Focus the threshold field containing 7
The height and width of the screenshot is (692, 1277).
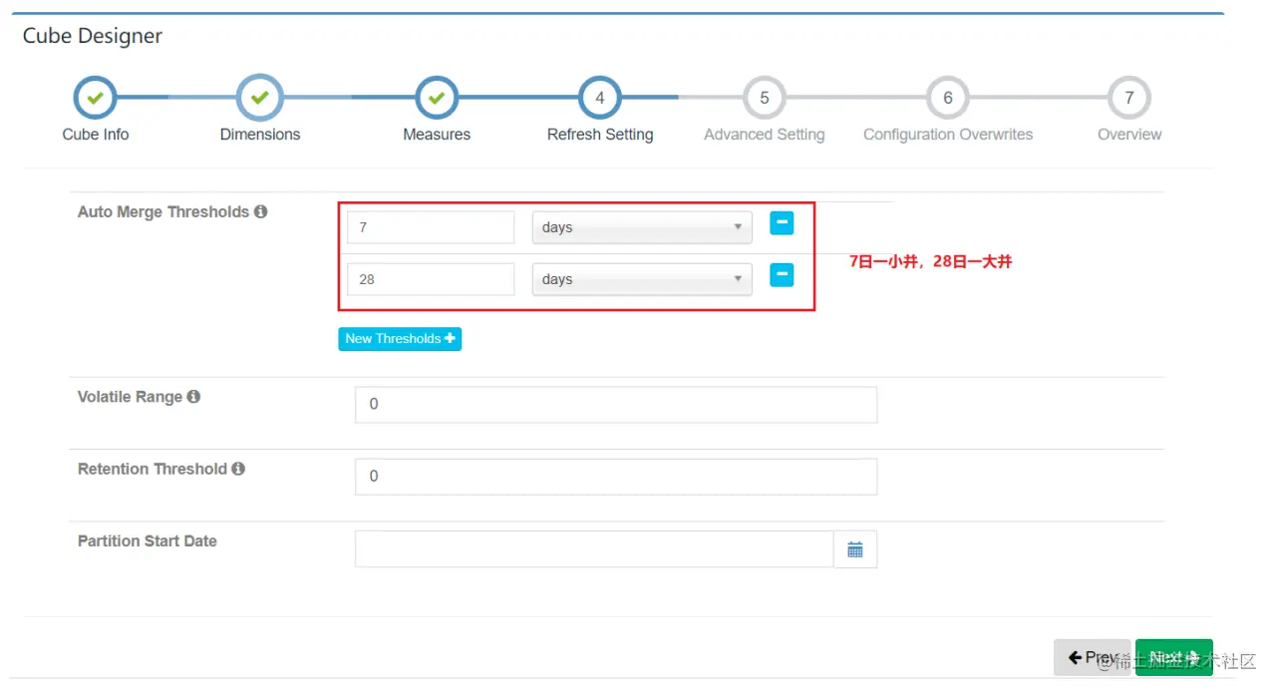pyautogui.click(x=431, y=227)
